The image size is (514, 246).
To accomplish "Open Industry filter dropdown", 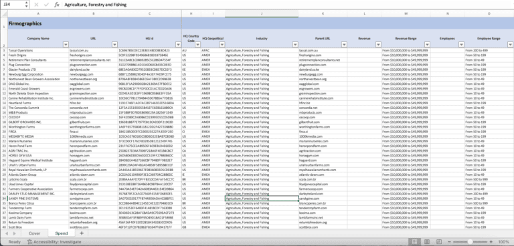I will coord(295,45).
